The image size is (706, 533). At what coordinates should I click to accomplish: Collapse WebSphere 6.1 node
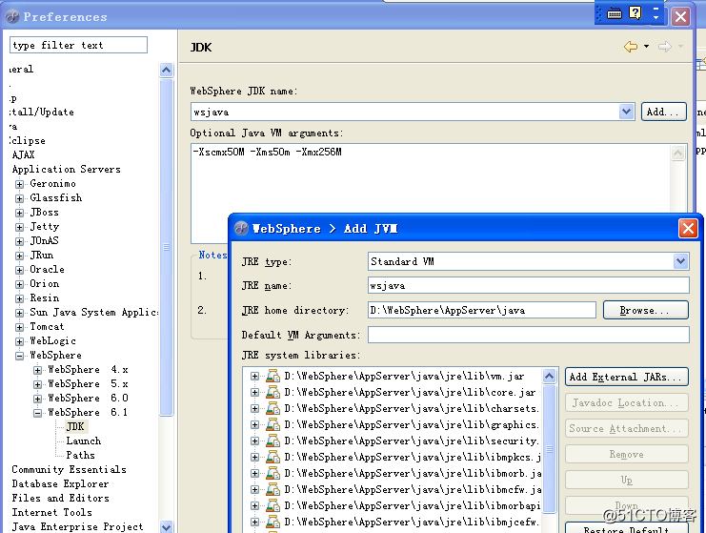[x=38, y=413]
